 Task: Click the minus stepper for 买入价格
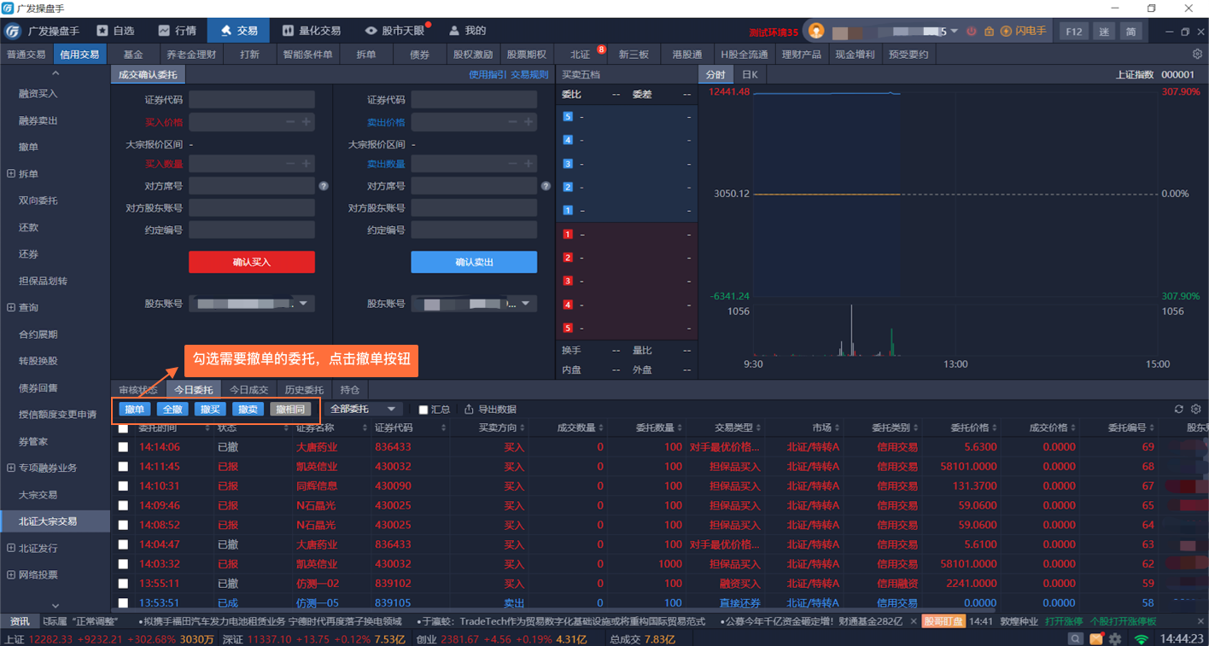click(290, 123)
